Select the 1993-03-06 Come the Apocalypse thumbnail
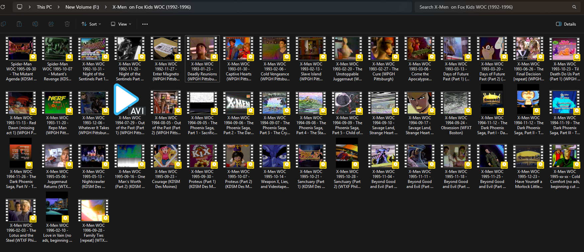 (x=420, y=48)
